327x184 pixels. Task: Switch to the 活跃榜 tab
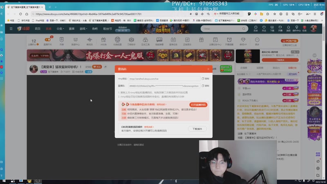[x=260, y=68]
